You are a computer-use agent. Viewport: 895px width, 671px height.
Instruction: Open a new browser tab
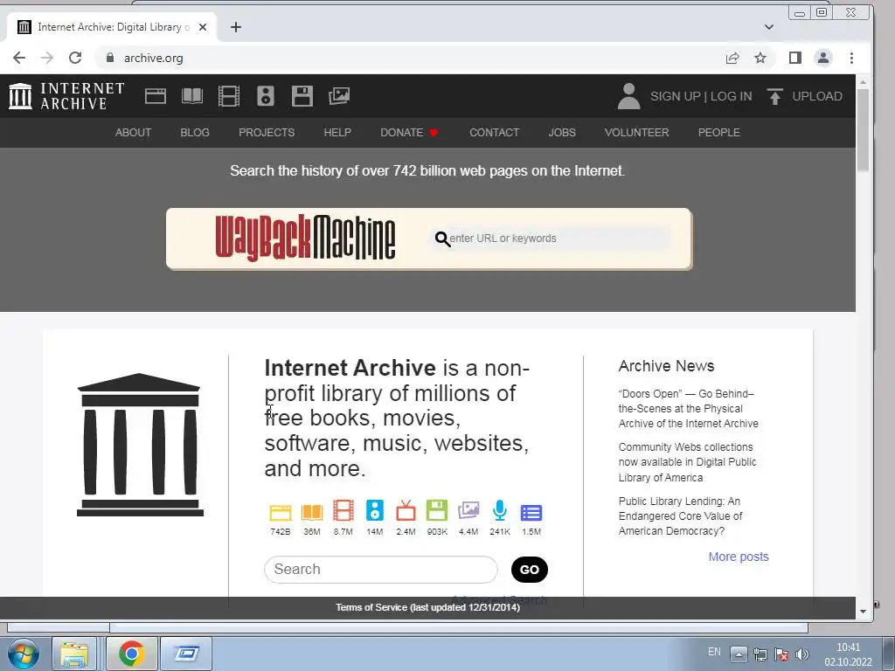coord(236,27)
